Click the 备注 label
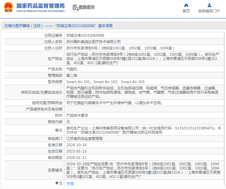 tap(59, 130)
